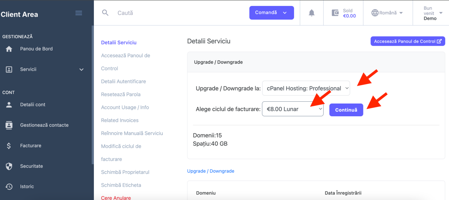Click the Istoric history icon
Screen dimensions: 449x200
coord(9,187)
